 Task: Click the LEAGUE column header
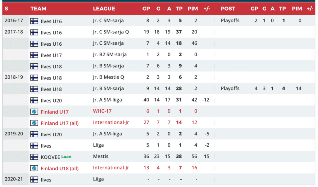click(104, 9)
